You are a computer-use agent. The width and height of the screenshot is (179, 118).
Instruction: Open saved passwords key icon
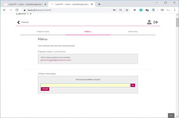pyautogui.click(x=114, y=10)
